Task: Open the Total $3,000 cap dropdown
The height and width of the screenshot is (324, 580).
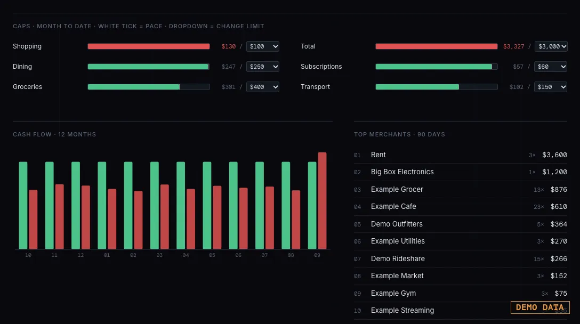Action: [x=551, y=46]
